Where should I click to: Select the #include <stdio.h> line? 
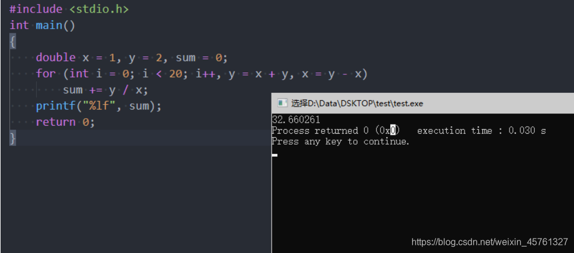coord(69,9)
